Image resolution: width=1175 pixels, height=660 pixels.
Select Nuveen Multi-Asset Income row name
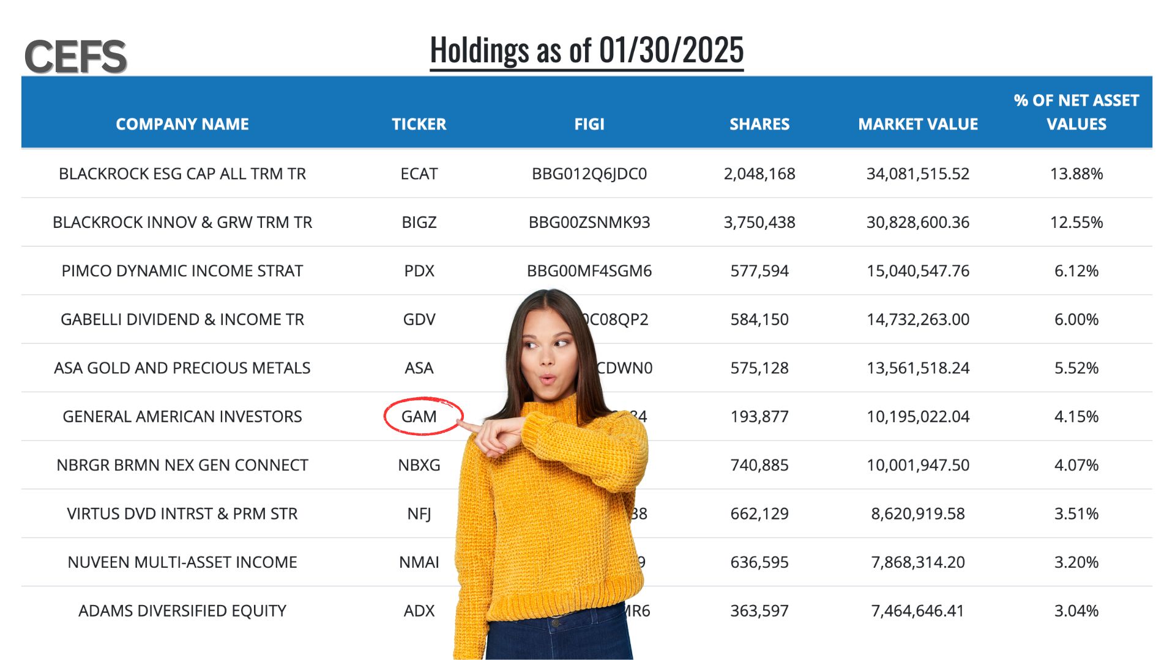(182, 562)
